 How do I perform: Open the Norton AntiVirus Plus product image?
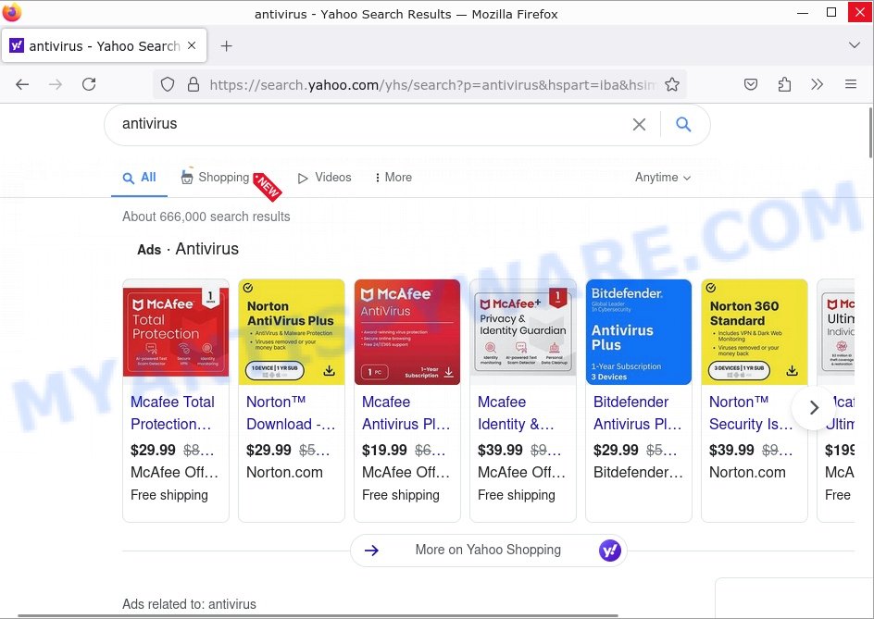click(292, 332)
